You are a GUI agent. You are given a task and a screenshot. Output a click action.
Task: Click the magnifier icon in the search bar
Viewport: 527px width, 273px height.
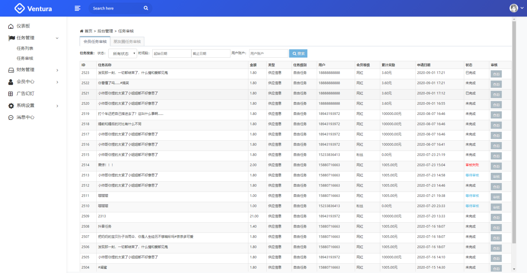(x=146, y=8)
